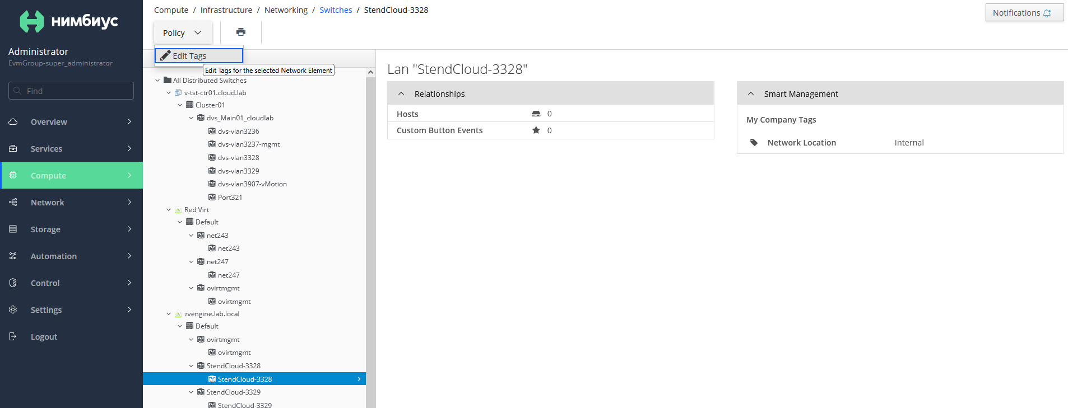Screen dimensions: 1068x408
Task: Click the Port321 network icon
Action: (212, 197)
